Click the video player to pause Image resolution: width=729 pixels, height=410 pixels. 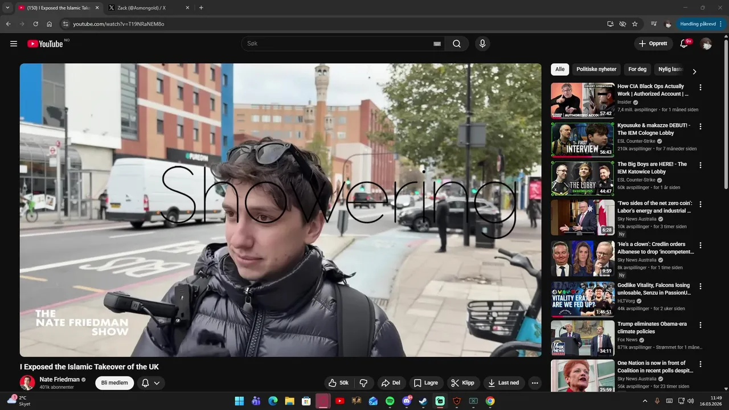click(281, 210)
